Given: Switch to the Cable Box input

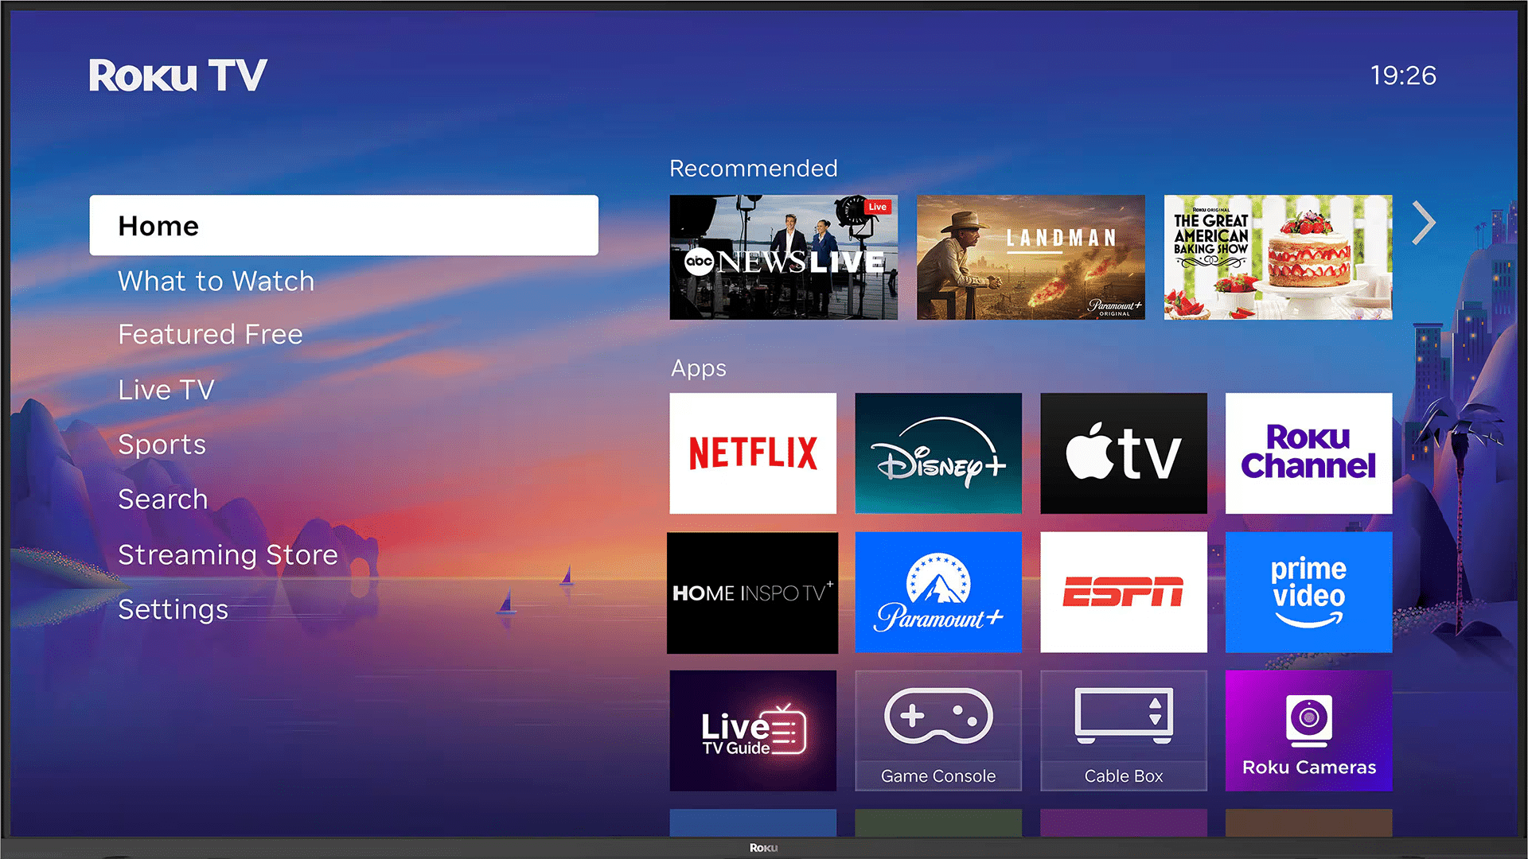Looking at the screenshot, I should 1123,730.
